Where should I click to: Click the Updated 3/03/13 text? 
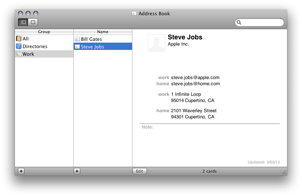264,162
